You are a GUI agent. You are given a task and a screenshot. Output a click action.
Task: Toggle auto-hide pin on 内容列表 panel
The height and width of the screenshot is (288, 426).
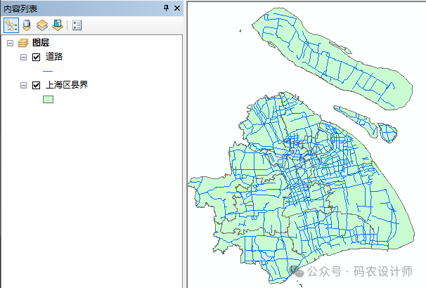tap(166, 8)
